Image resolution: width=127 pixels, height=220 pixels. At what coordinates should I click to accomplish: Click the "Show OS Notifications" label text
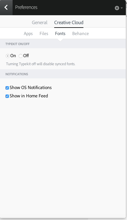(31, 88)
